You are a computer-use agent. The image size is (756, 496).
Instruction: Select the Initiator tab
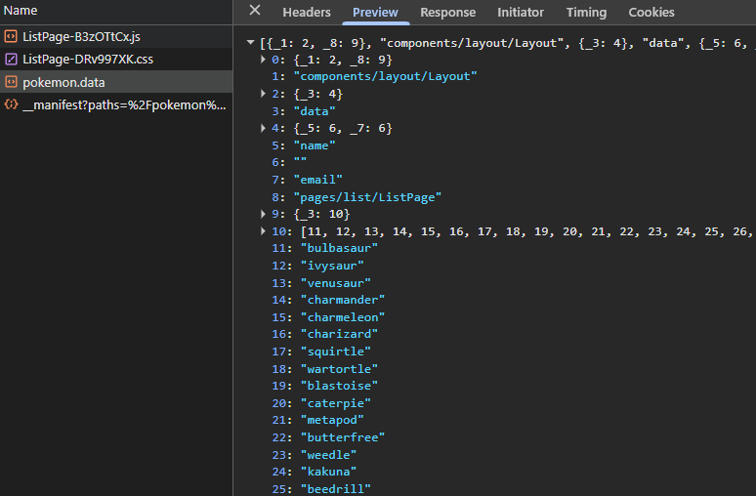coord(520,13)
